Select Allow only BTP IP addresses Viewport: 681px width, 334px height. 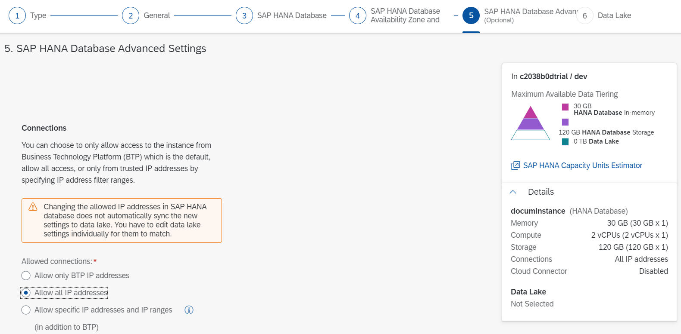[x=26, y=276]
